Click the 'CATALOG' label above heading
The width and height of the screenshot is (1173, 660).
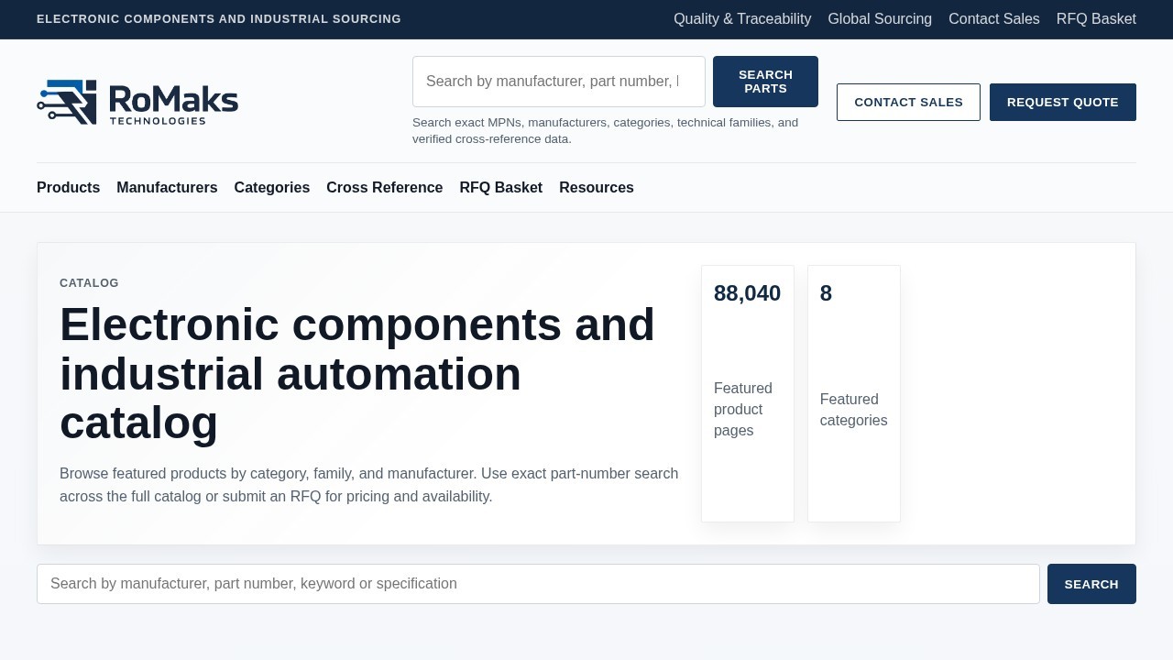89,283
